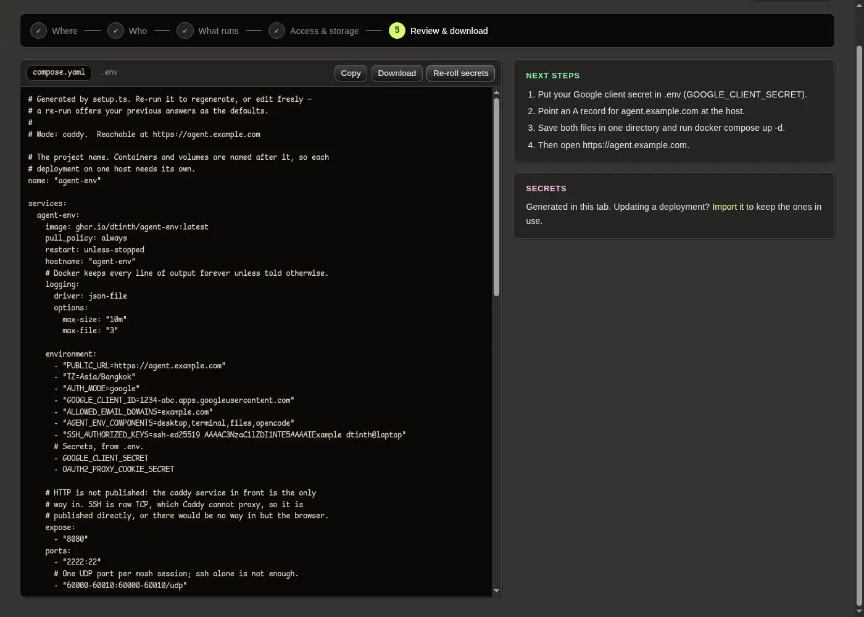Click the "AUTH_MODE=google" environment line

pos(97,389)
